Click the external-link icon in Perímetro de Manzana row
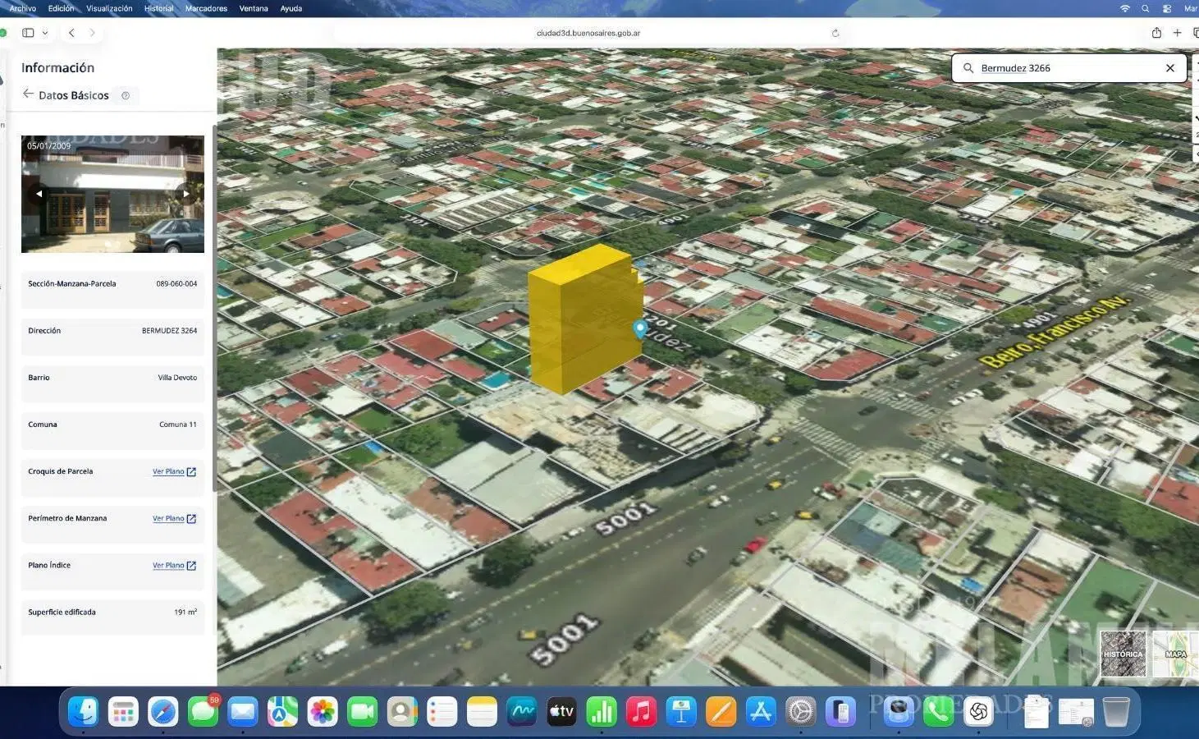This screenshot has height=739, width=1199. [x=191, y=518]
